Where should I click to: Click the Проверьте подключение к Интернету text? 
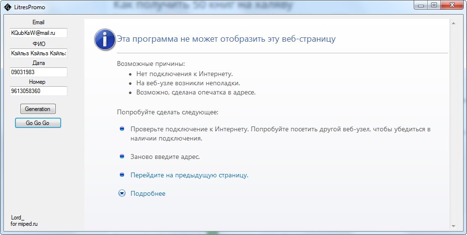[x=190, y=129]
